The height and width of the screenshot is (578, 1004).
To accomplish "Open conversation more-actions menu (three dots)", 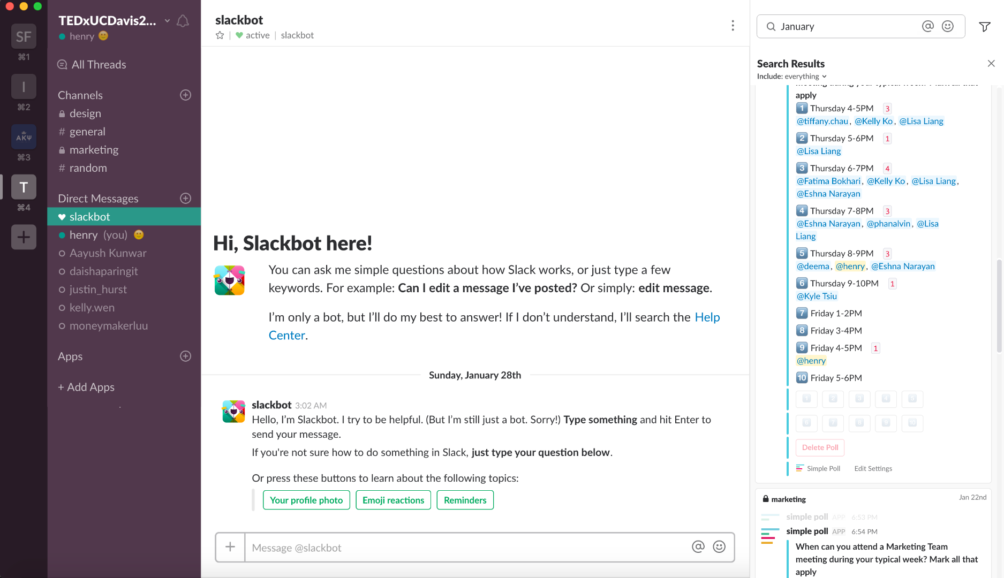I will point(733,26).
